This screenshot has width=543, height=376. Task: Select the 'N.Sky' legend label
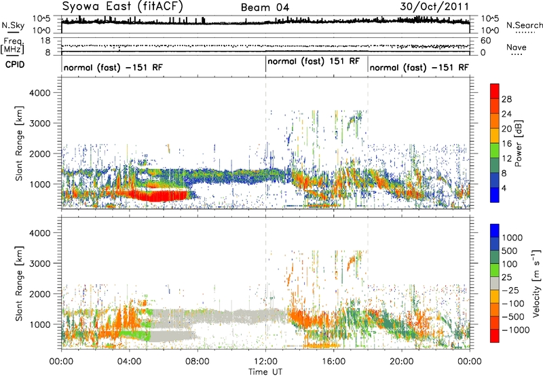[13, 25]
